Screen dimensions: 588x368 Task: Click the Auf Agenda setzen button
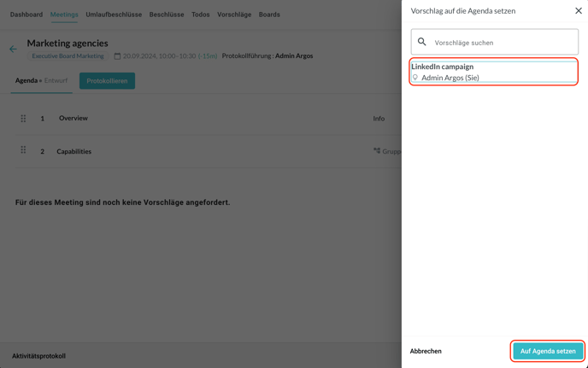548,351
